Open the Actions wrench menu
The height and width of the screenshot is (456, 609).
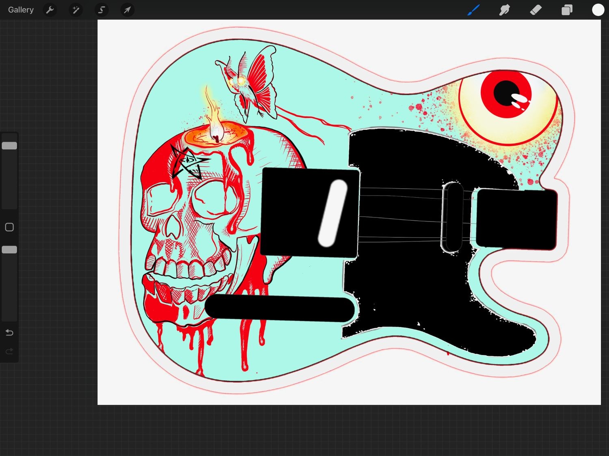click(x=50, y=10)
